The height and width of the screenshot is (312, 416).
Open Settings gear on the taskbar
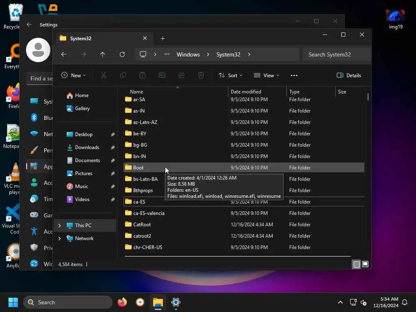click(x=175, y=302)
